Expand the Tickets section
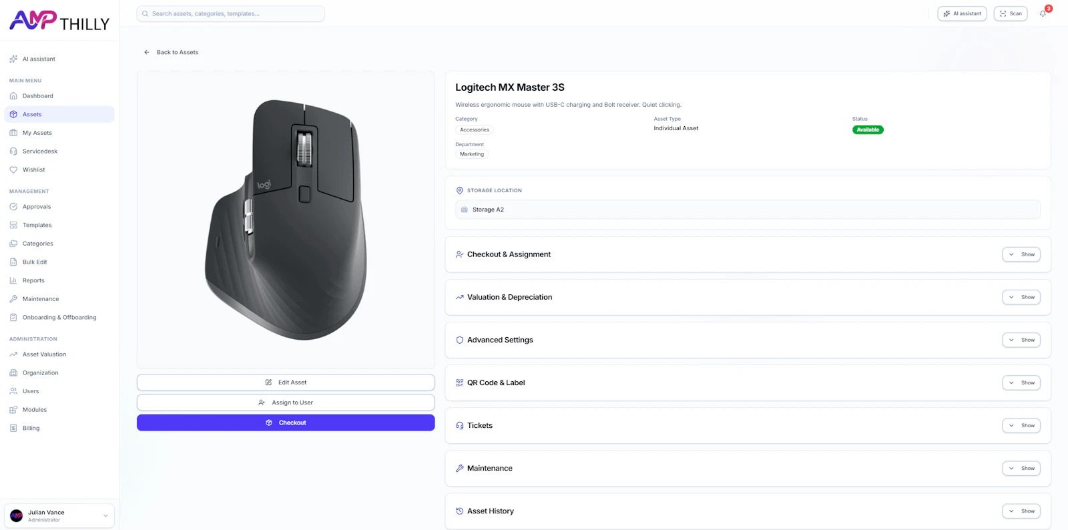 coord(1021,425)
